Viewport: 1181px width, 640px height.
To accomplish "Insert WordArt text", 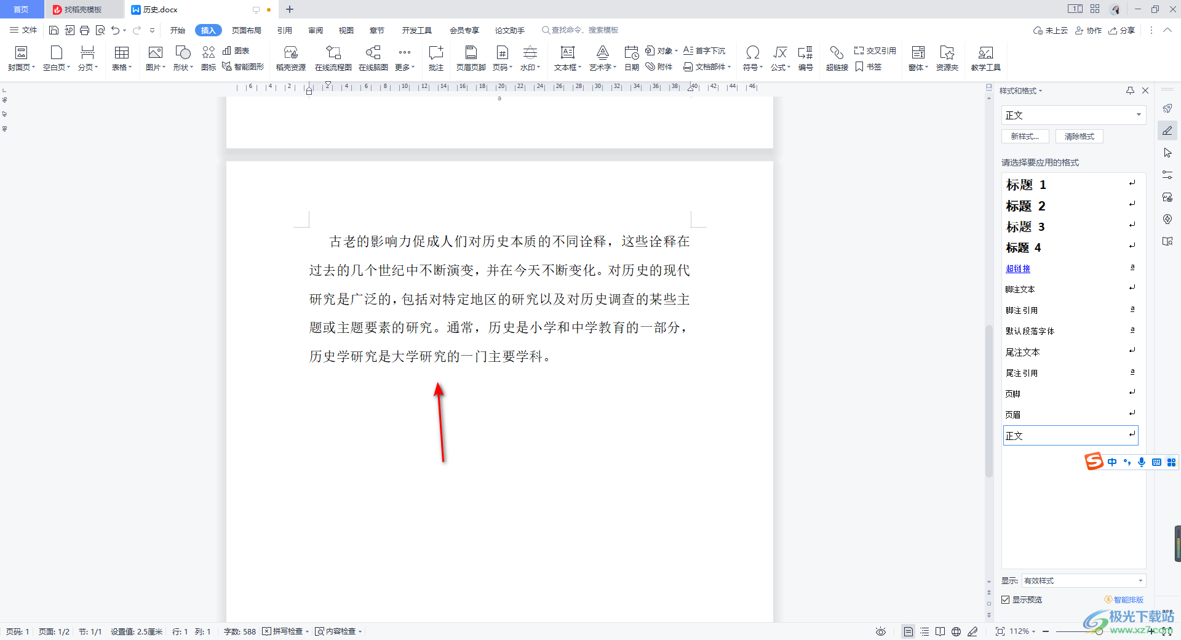I will pos(603,58).
